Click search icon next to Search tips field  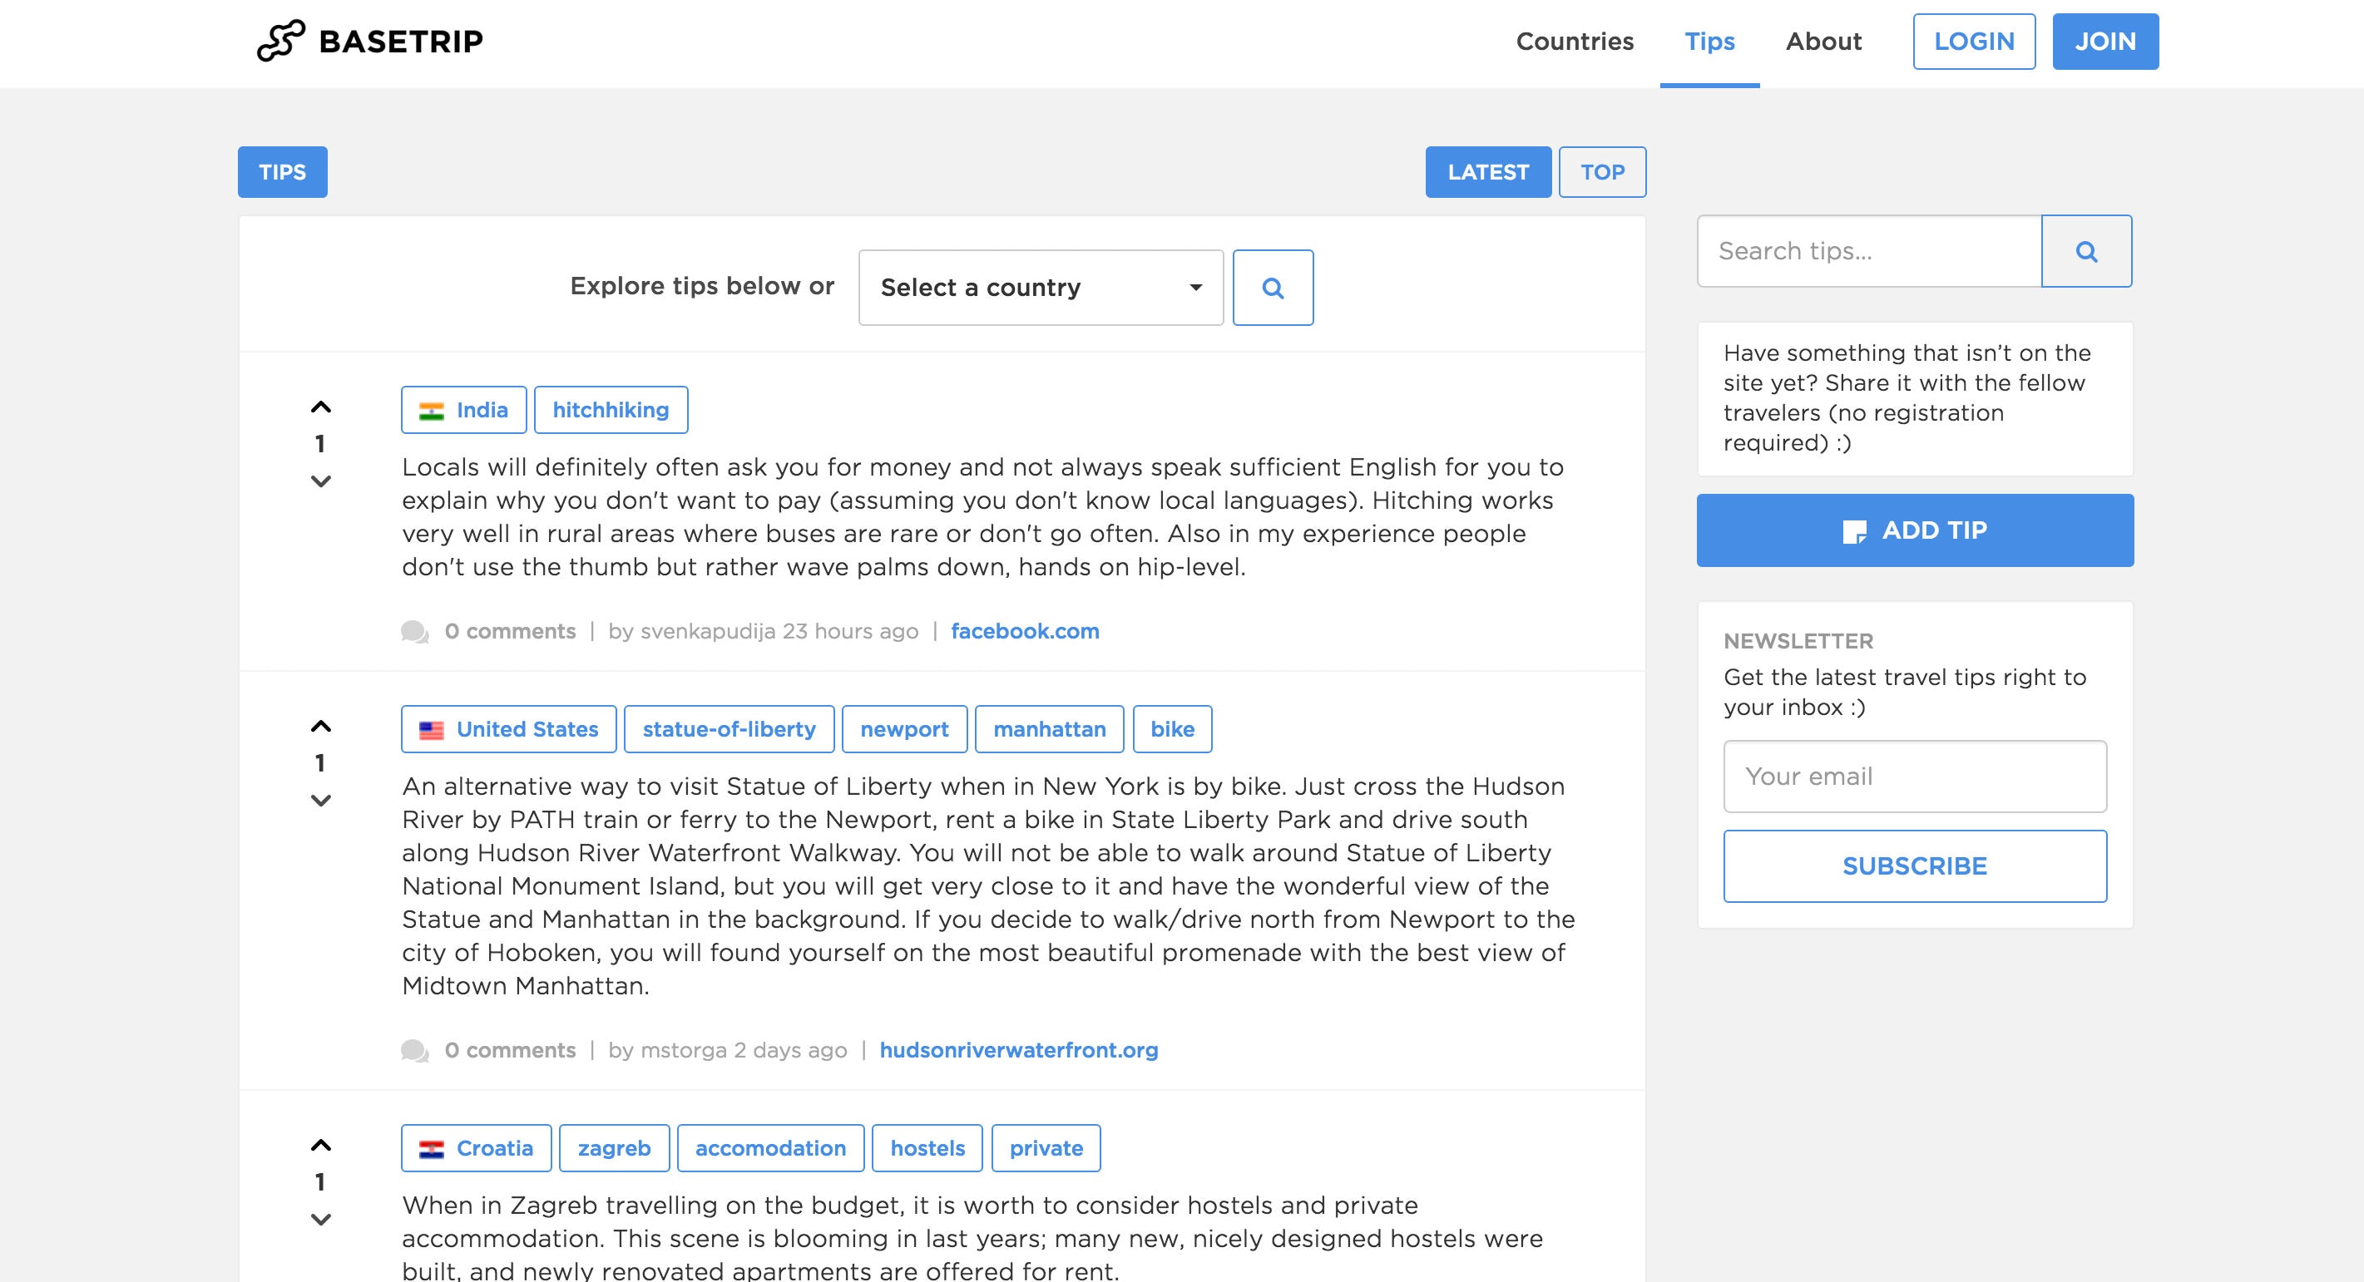click(2086, 251)
